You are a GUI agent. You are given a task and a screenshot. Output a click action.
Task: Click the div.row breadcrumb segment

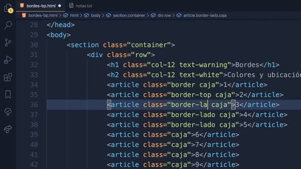click(x=164, y=15)
